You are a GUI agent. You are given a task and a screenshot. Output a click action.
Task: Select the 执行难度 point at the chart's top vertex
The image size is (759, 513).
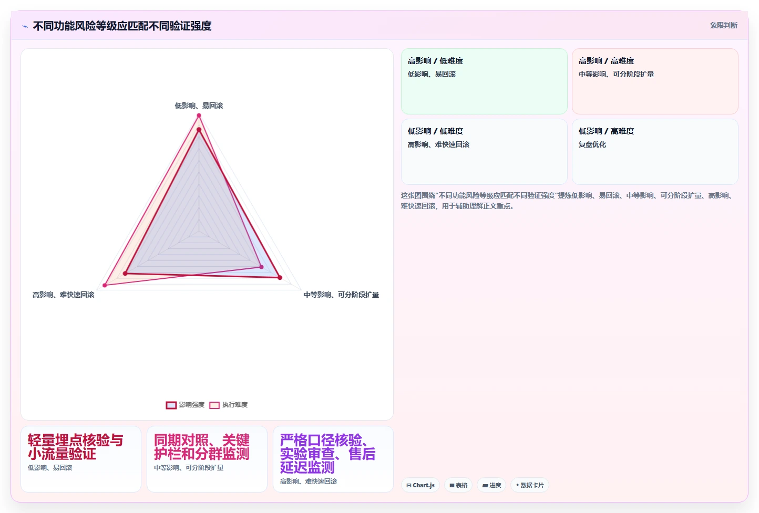pyautogui.click(x=199, y=116)
